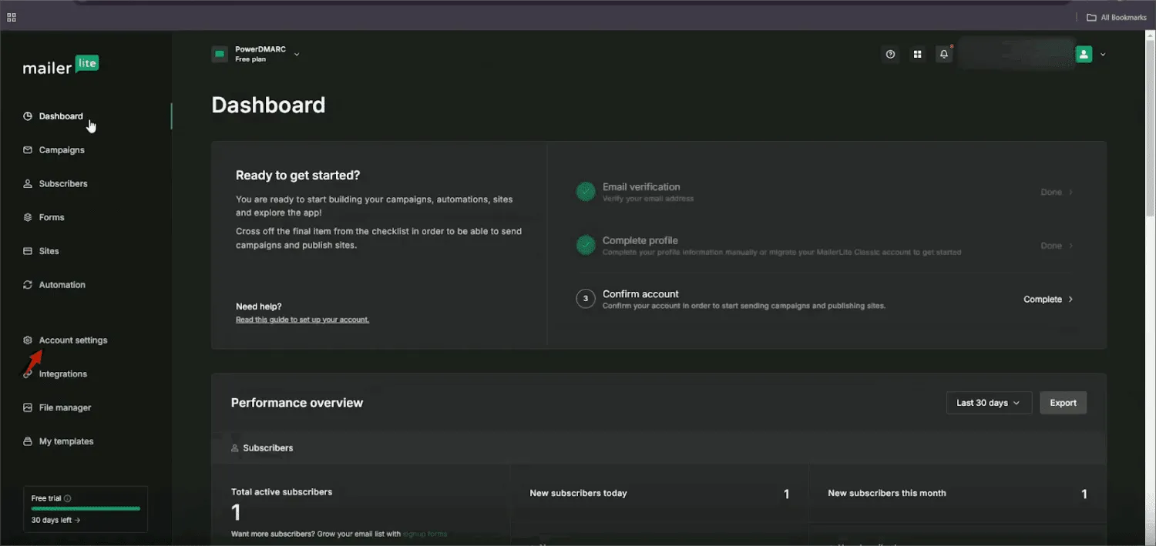Open the Subscribers page
Screen dimensions: 1156x546
click(63, 184)
